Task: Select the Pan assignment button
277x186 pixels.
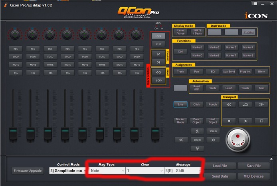Action: pos(197,72)
